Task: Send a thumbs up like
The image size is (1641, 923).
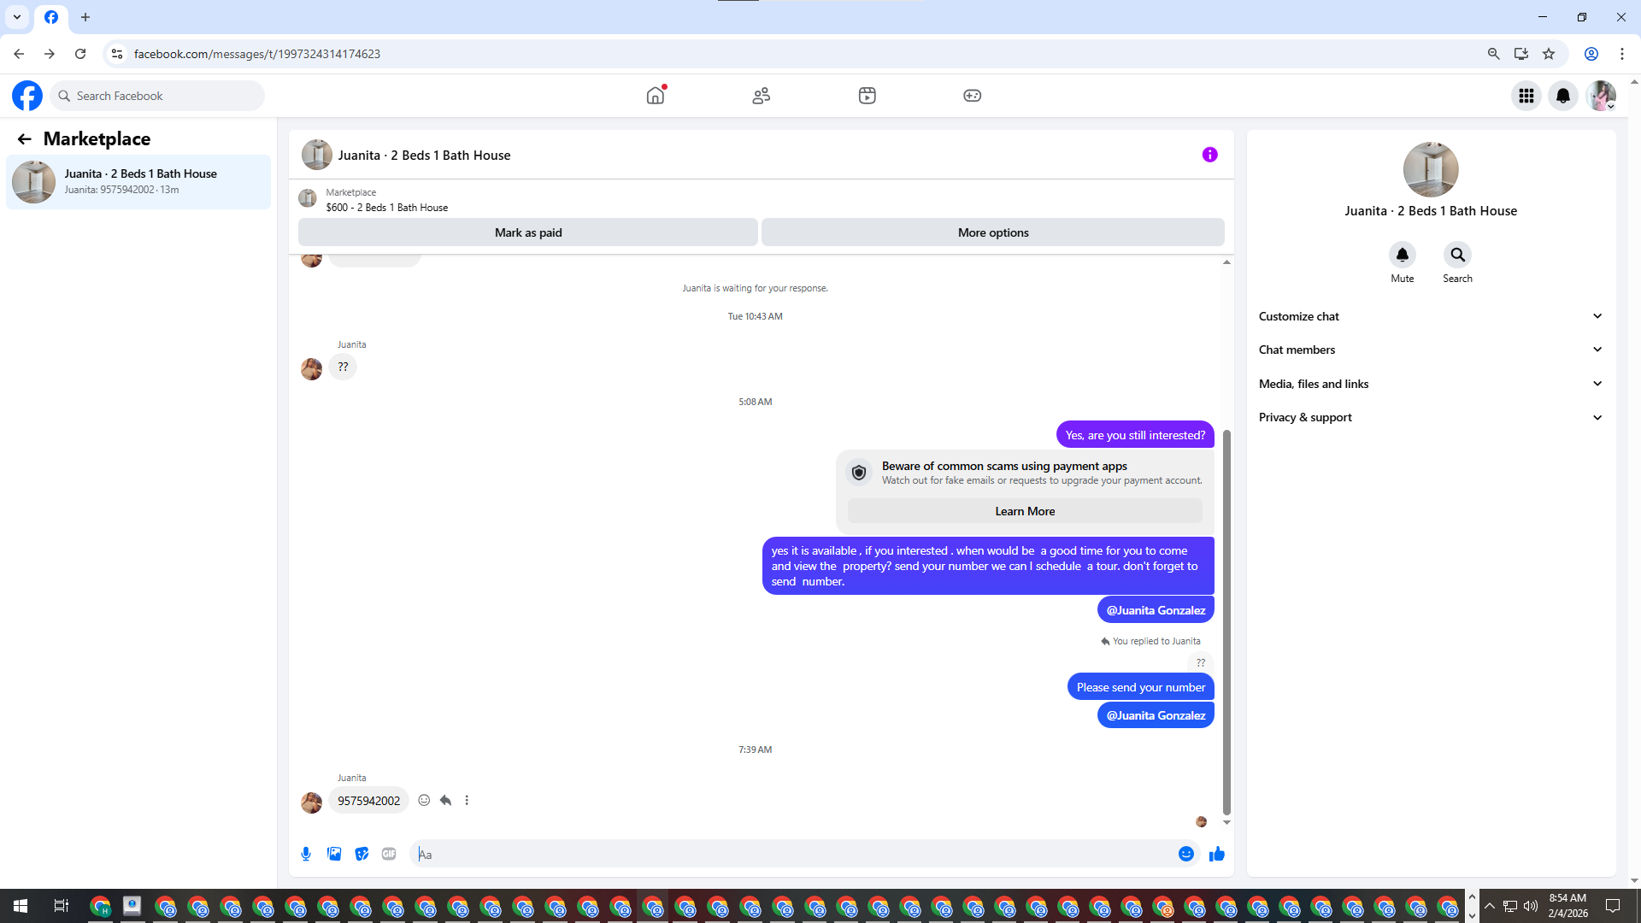Action: 1217,854
